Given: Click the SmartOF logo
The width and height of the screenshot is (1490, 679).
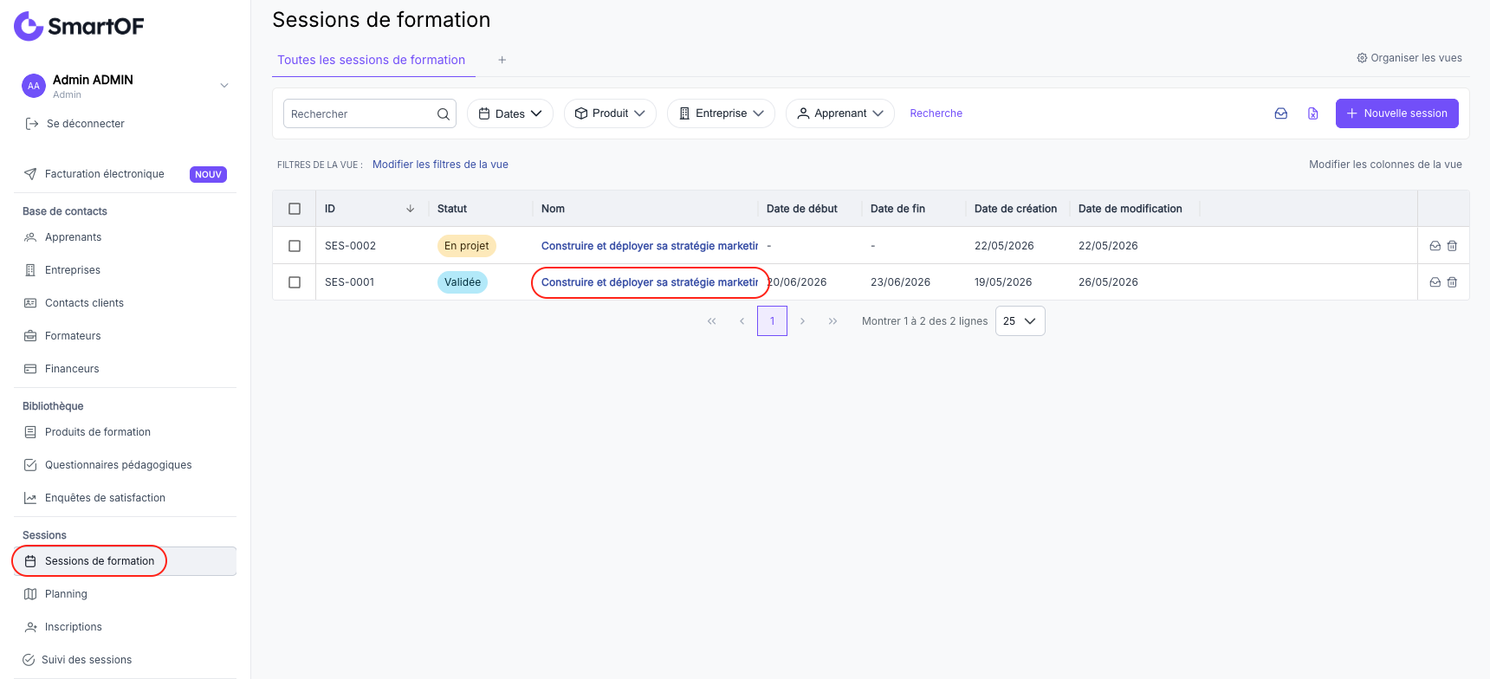Looking at the screenshot, I should 79,26.
